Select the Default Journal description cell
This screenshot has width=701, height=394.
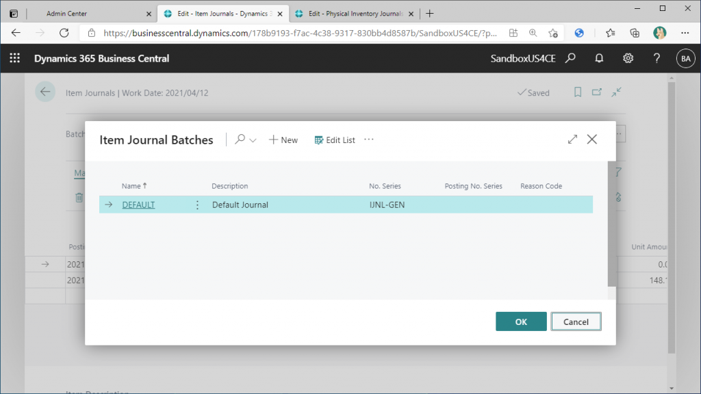240,205
